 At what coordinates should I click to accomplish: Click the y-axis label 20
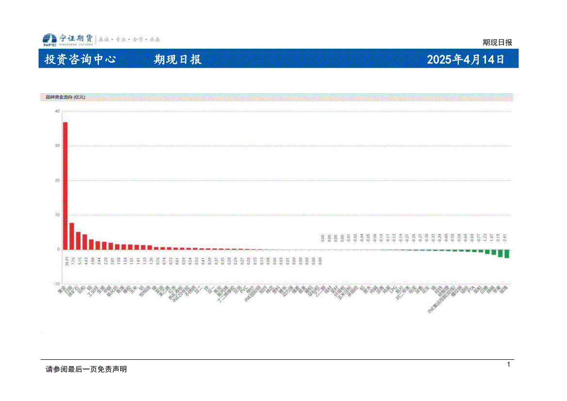pyautogui.click(x=57, y=180)
